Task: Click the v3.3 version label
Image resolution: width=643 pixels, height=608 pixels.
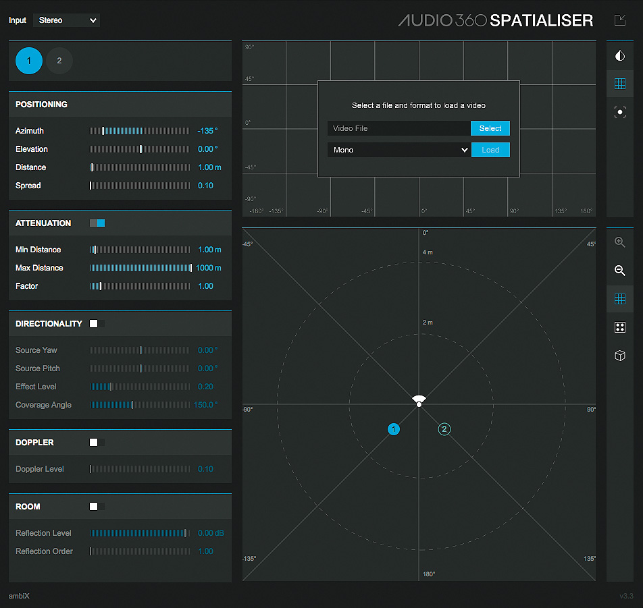Action: coord(626,596)
